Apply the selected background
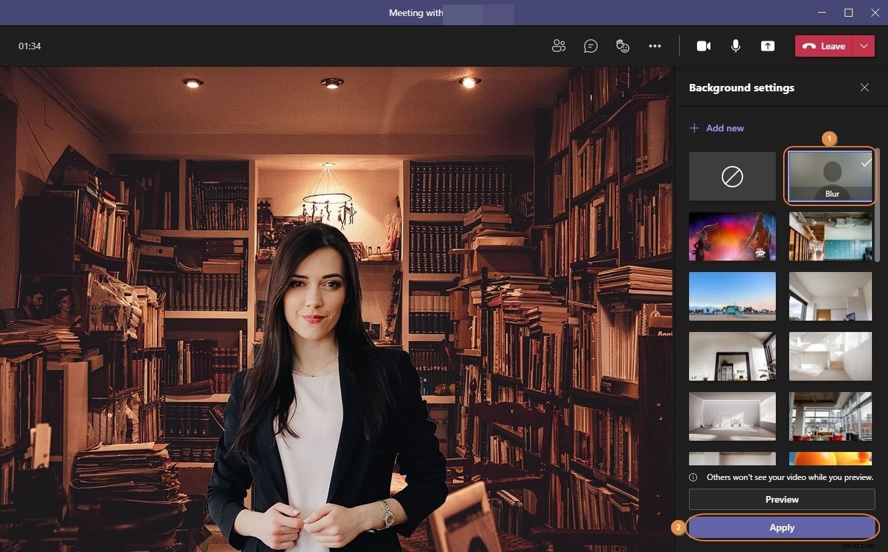This screenshot has height=552, width=888. coord(781,527)
